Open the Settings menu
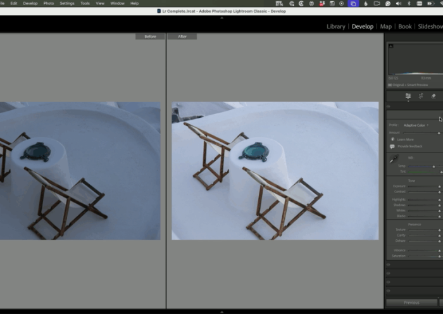The image size is (443, 314). pos(66,3)
